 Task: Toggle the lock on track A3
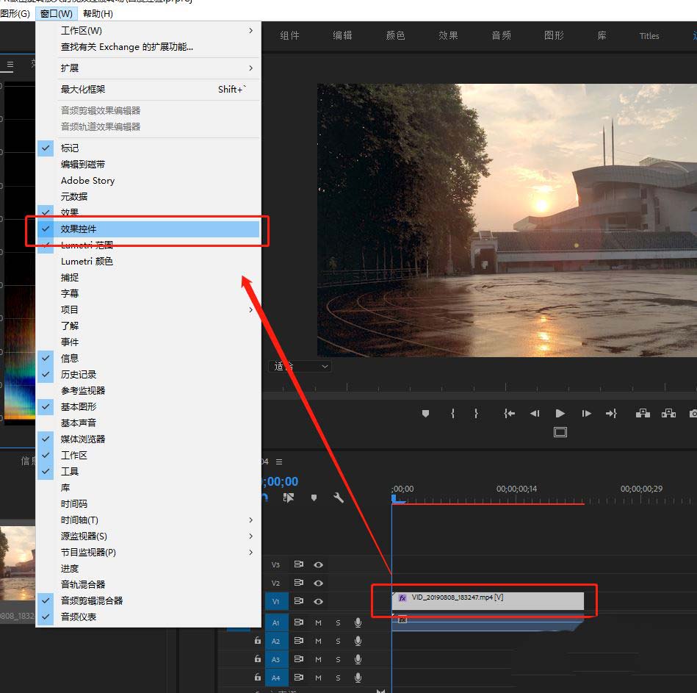coord(258,659)
